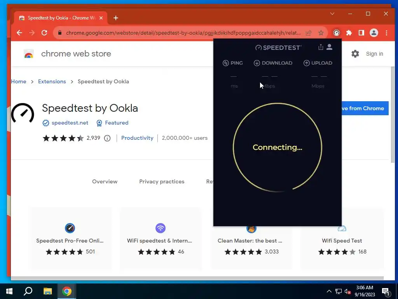Image resolution: width=398 pixels, height=299 pixels.
Task: Click the SPEEDTEST logo in popup
Action: [278, 47]
